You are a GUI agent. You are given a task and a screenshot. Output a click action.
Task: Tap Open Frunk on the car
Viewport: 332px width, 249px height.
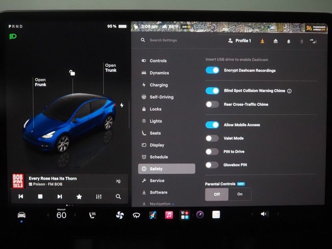click(40, 82)
